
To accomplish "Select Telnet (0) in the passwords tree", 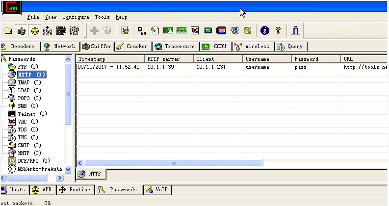I will pyautogui.click(x=32, y=114).
